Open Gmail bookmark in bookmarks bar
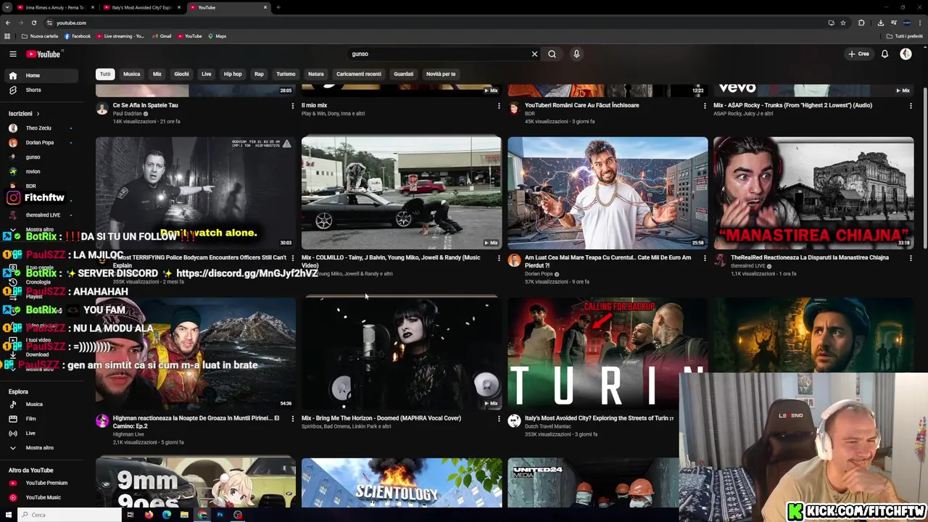 point(162,36)
